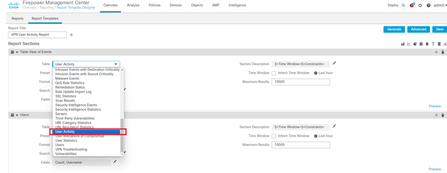Select Vulnerabilities from list
Image resolution: width=447 pixels, height=173 pixels.
66,154
